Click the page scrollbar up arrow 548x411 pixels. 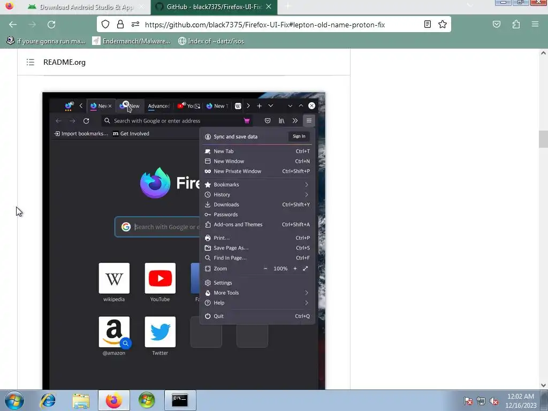543,53
